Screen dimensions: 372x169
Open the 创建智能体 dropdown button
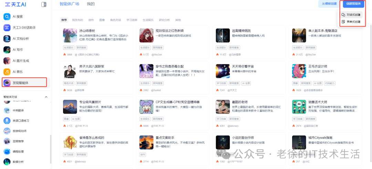(x=353, y=4)
